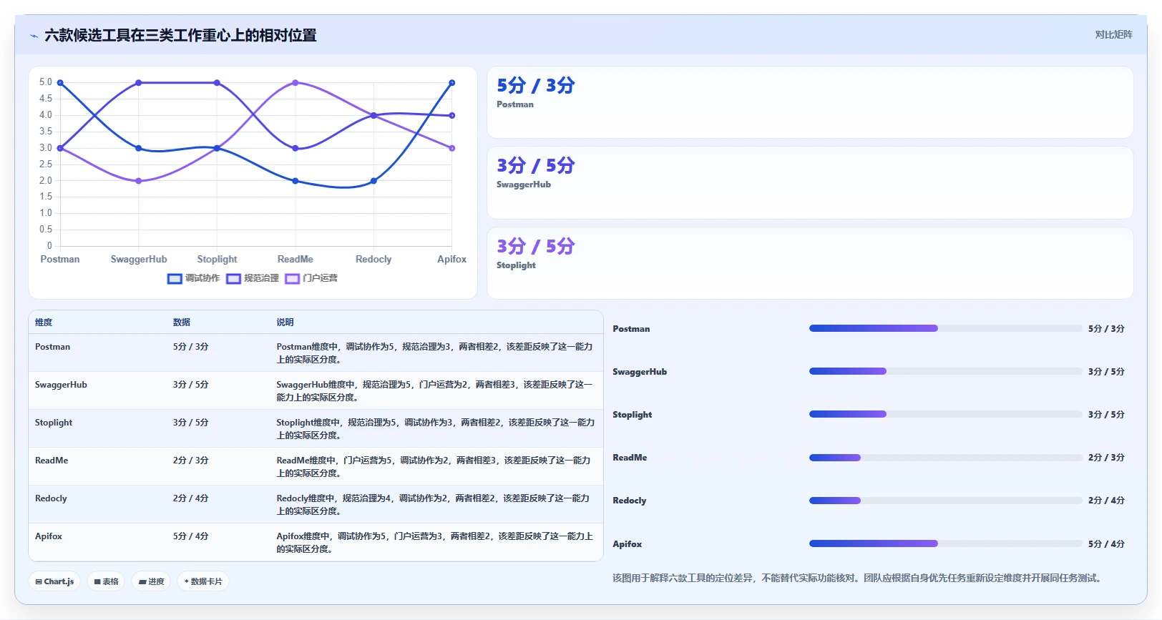
Task: Select the ReadMe progress bar
Action: (x=945, y=458)
